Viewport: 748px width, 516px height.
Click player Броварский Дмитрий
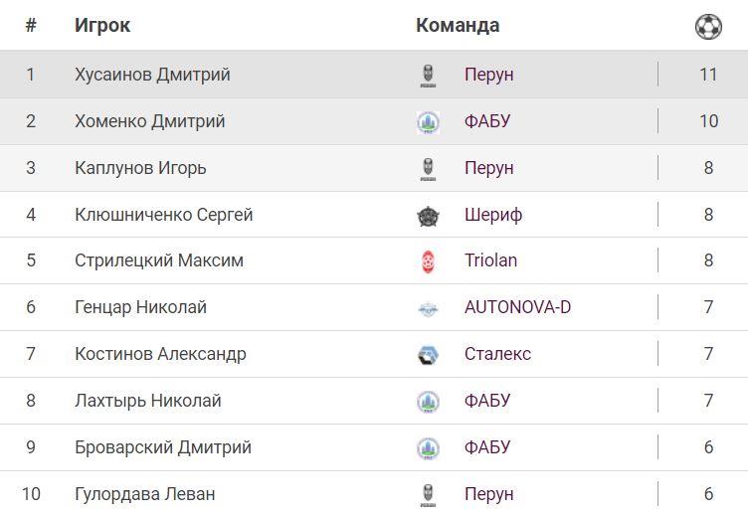pos(162,447)
